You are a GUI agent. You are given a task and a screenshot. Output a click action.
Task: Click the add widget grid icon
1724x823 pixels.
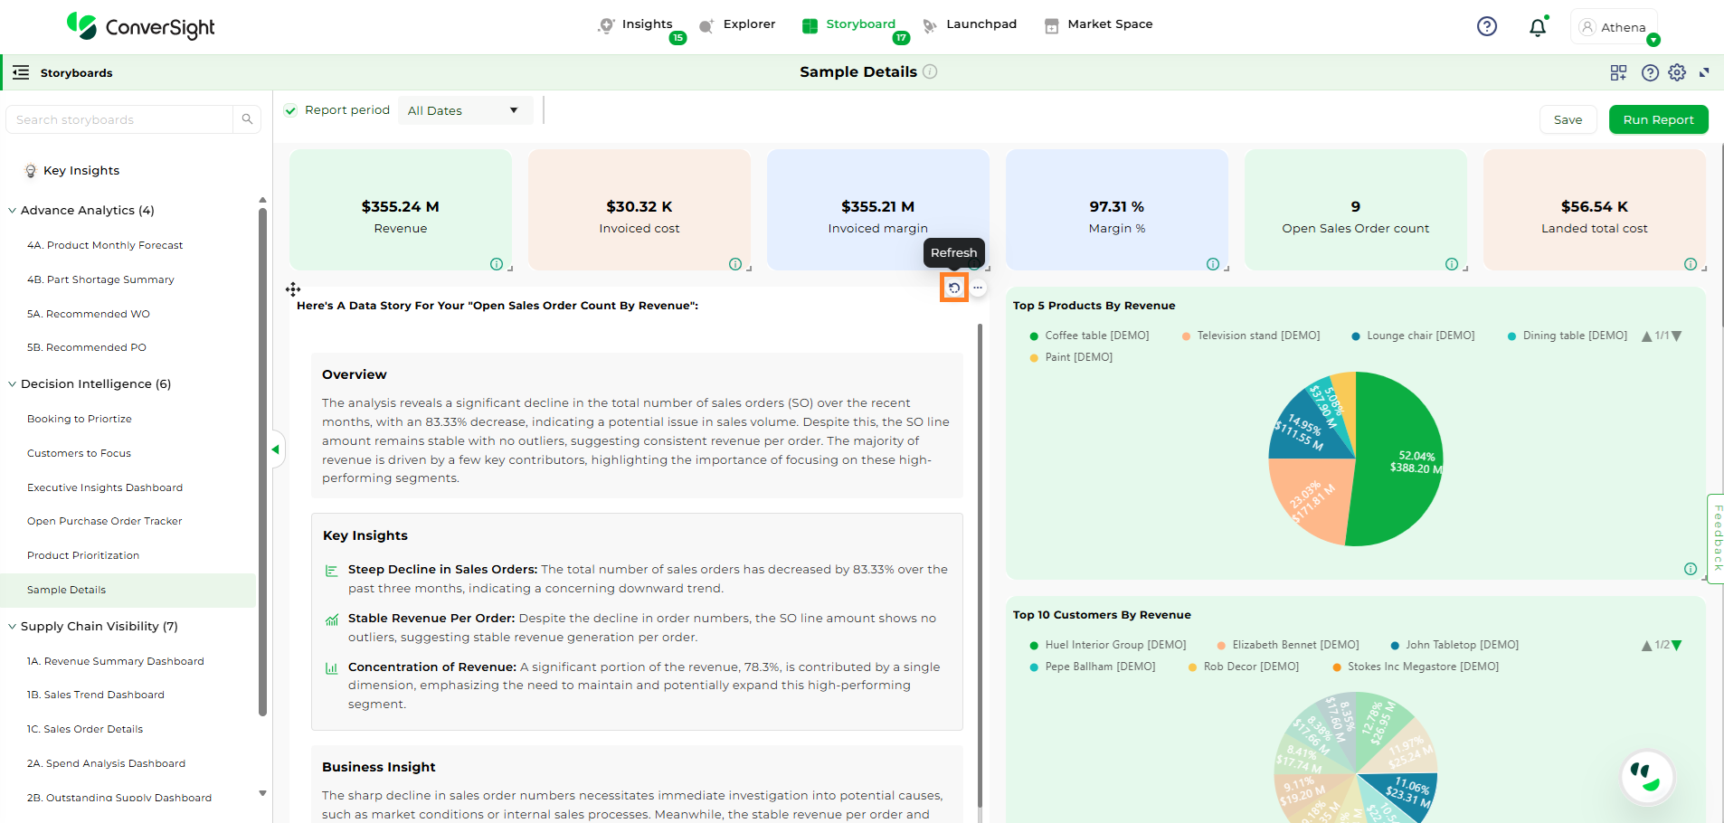click(x=1618, y=72)
